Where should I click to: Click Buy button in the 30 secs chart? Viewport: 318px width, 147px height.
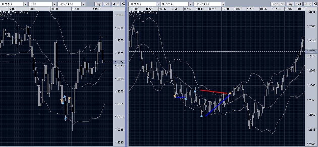coord(290,4)
